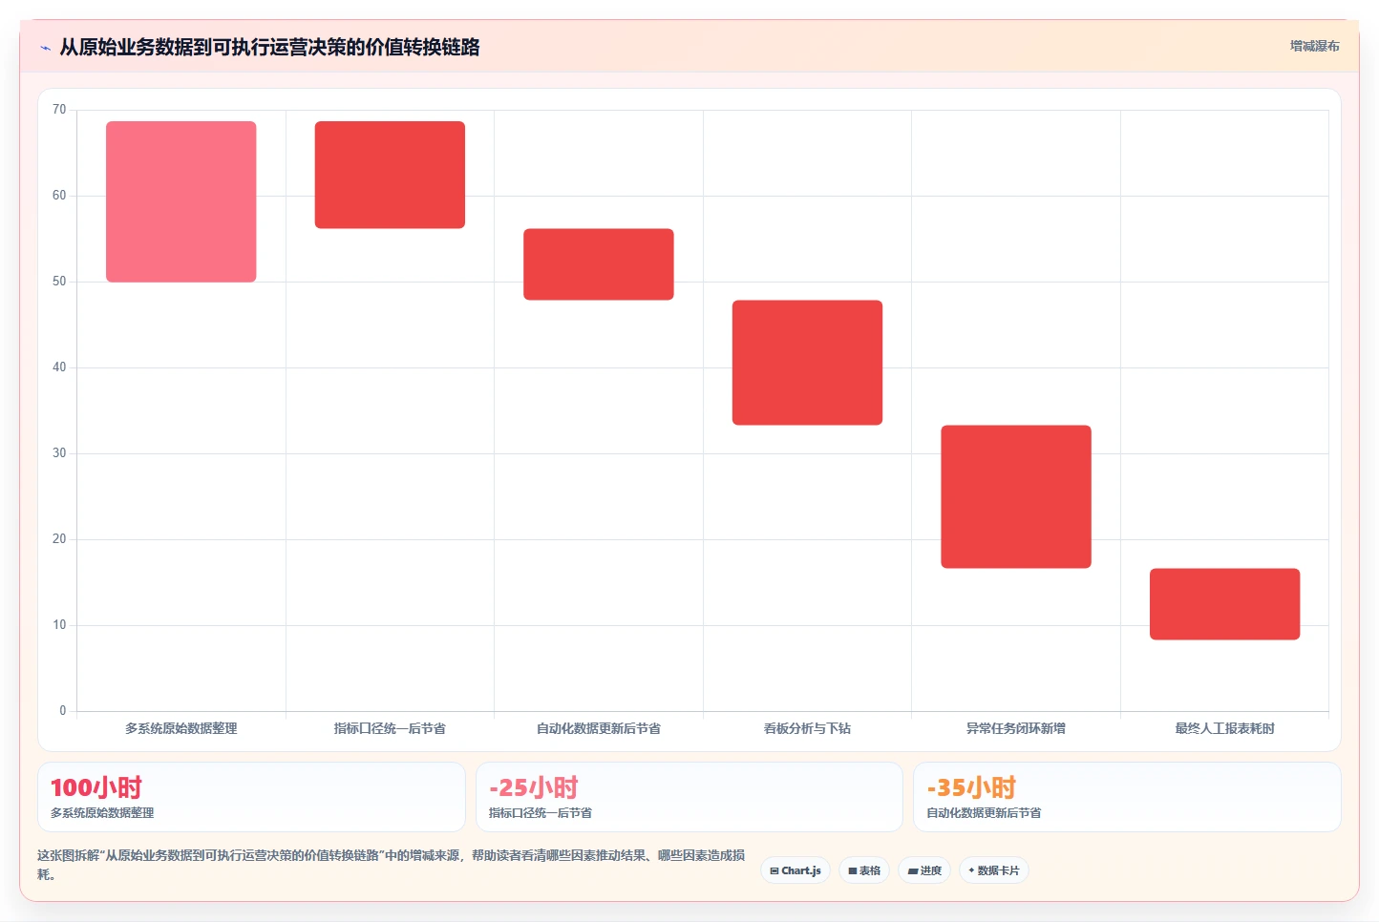Click the title icon before 从原始业务数据
The height and width of the screenshot is (922, 1379).
coord(45,48)
